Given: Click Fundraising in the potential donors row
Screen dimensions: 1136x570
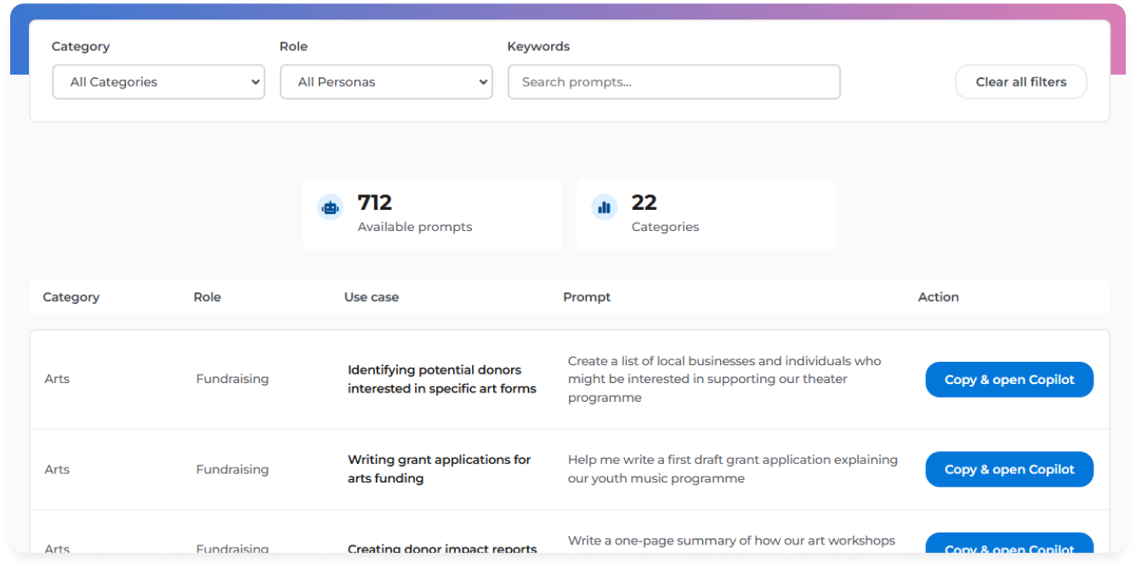Looking at the screenshot, I should point(232,379).
